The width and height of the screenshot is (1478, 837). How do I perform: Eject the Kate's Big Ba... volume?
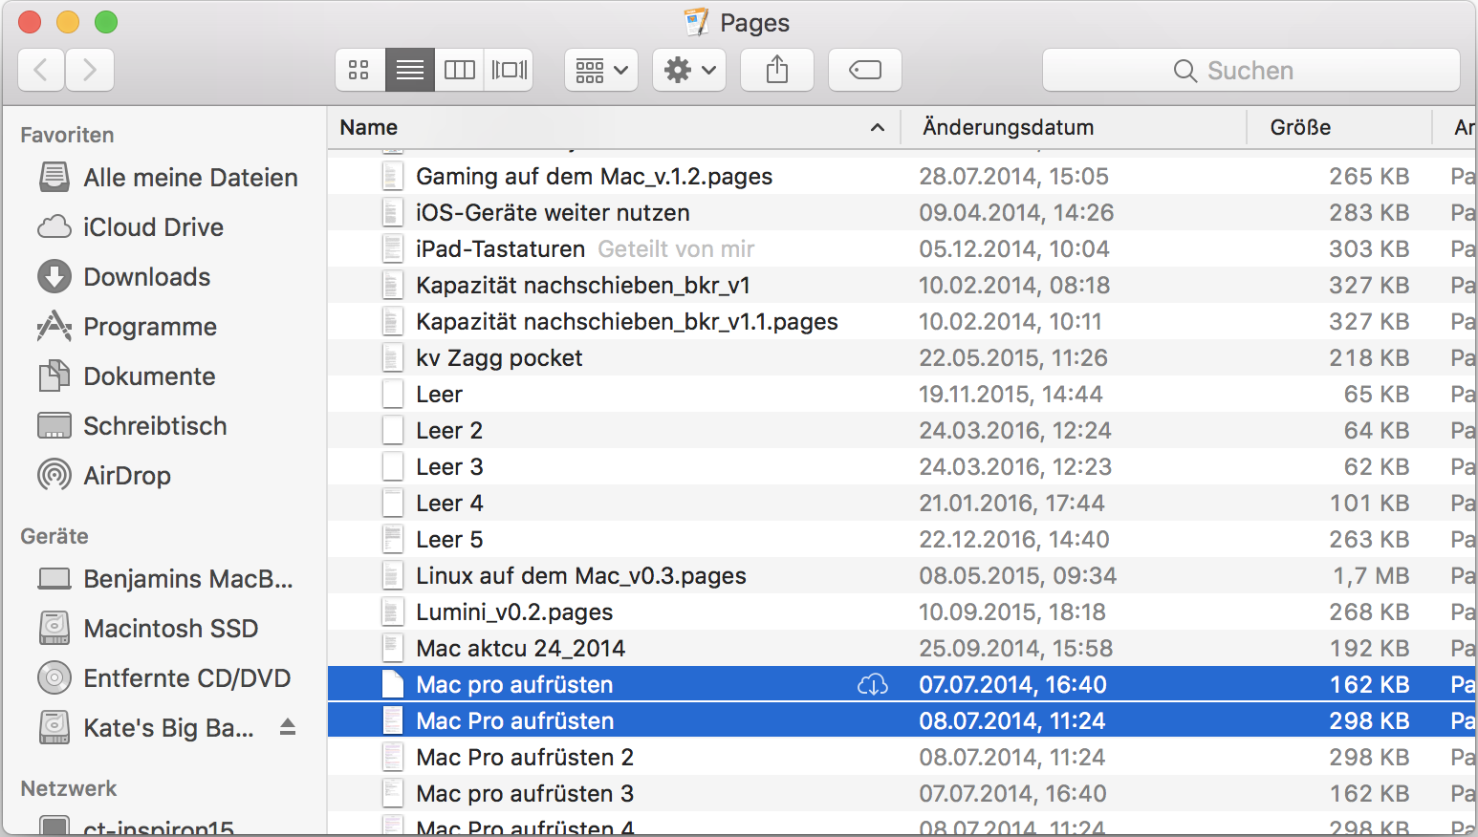[x=288, y=728]
